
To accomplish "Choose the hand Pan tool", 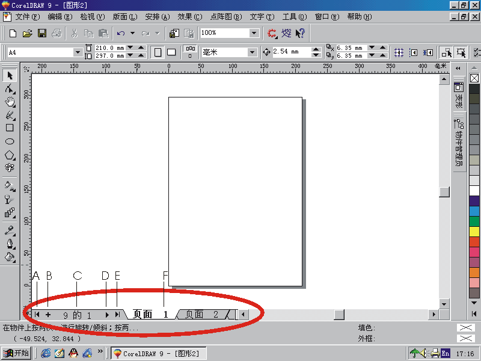I will pos(10,102).
